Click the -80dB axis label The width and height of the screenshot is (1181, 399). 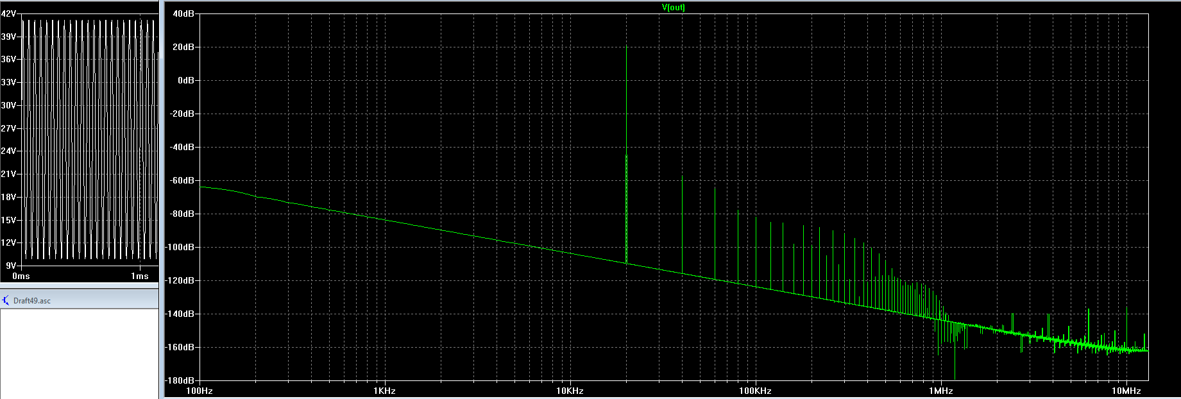[x=182, y=214]
